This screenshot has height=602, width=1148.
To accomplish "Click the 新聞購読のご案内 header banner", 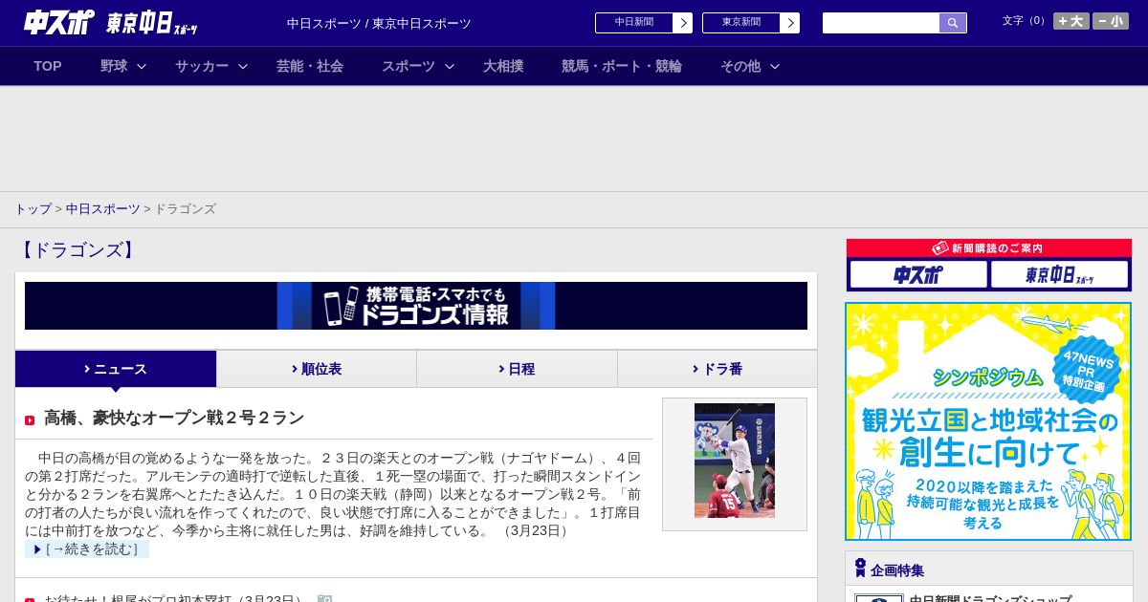I will (989, 247).
